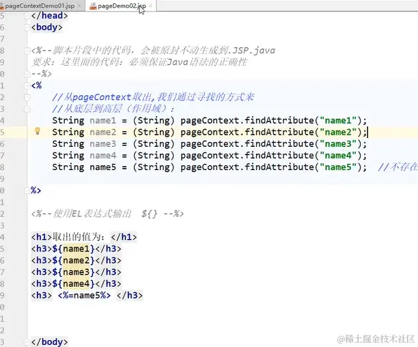Click findAttribute on the name1 line
This screenshot has width=418, height=347.
pyautogui.click(x=279, y=121)
